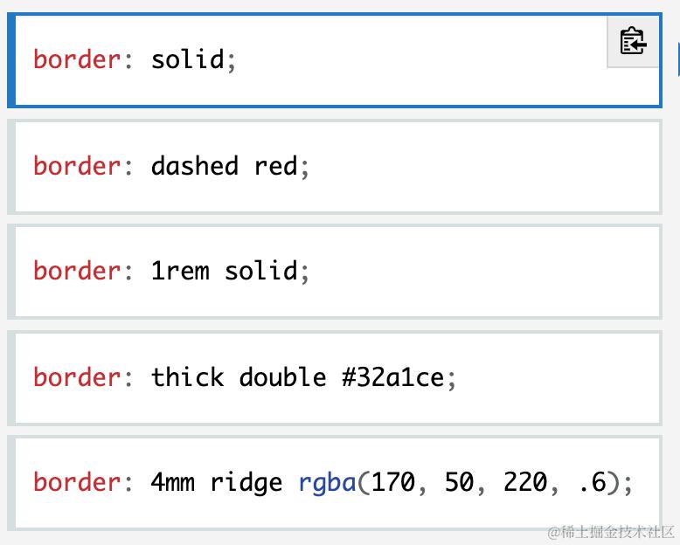Choose the 4mm ridge rgba example
This screenshot has width=680, height=545.
click(335, 483)
